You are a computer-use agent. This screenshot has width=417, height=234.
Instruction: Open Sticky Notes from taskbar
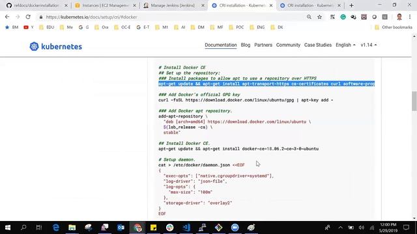click(154, 227)
